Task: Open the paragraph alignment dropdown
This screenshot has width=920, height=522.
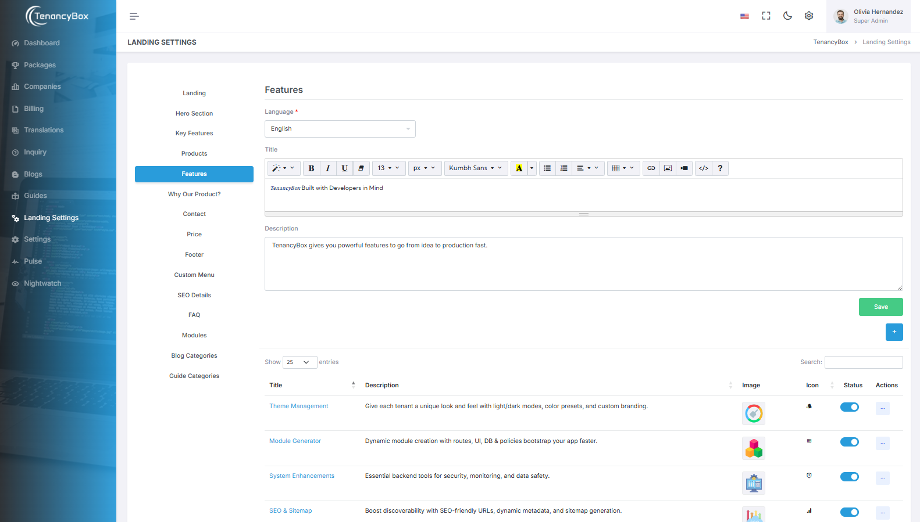Action: tap(588, 168)
